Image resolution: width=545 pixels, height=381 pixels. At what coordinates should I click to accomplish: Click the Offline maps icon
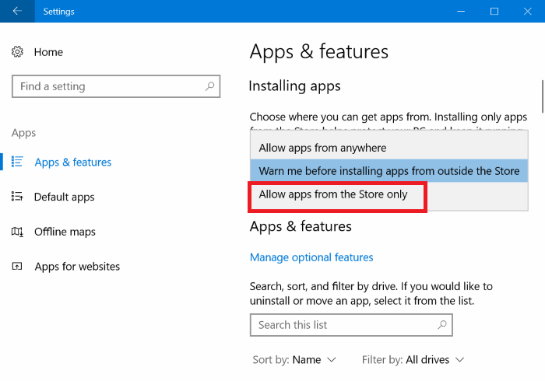[18, 232]
